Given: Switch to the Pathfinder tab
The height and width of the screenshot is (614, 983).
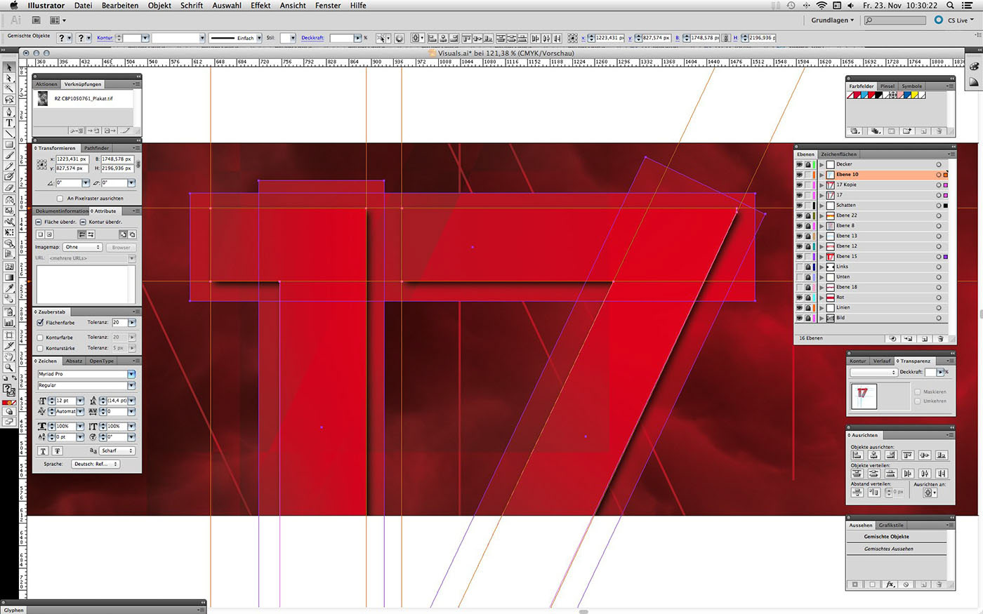Looking at the screenshot, I should 97,148.
